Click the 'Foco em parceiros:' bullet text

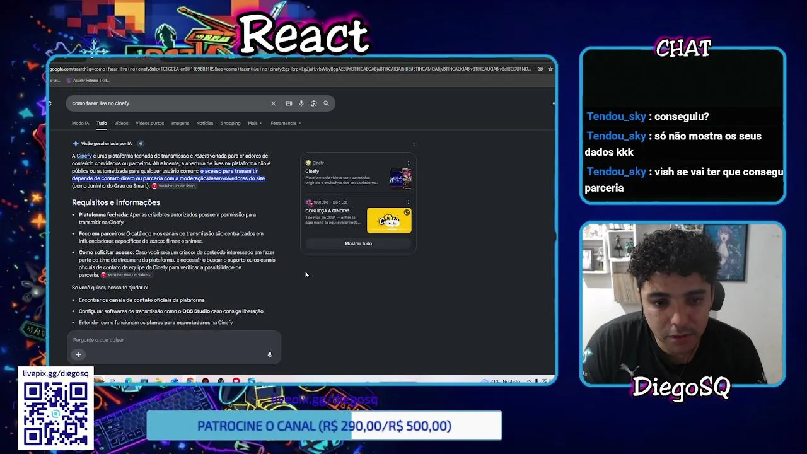pyautogui.click(x=102, y=234)
